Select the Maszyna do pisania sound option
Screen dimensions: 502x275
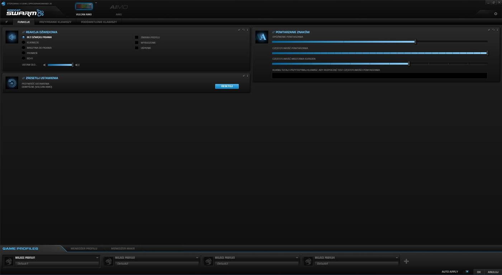pyautogui.click(x=24, y=48)
